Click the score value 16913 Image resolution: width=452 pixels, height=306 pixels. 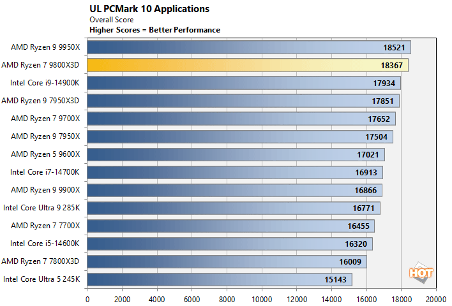366,173
